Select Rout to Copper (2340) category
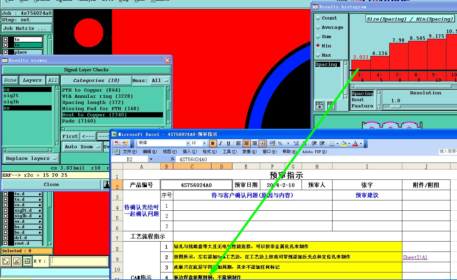This screenshot has width=457, height=280. click(x=112, y=115)
